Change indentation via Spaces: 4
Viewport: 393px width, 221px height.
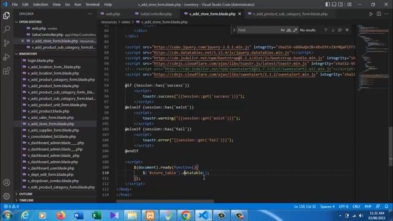pos(327,207)
